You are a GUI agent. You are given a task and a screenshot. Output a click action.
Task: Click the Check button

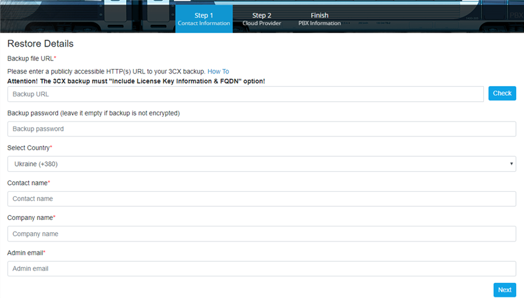tap(502, 93)
